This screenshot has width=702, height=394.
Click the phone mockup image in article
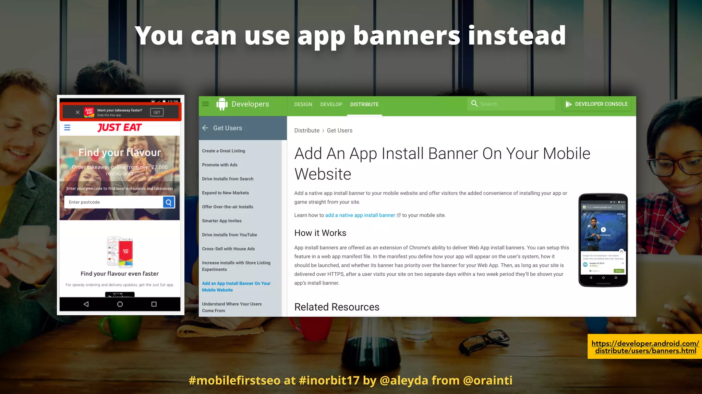(x=603, y=240)
